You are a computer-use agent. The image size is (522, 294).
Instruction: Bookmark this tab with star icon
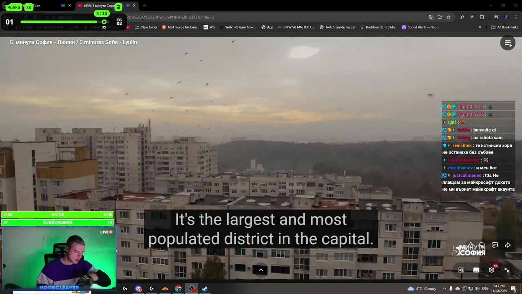[x=449, y=17]
